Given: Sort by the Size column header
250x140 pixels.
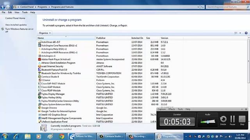Looking at the screenshot, I should [x=152, y=38].
